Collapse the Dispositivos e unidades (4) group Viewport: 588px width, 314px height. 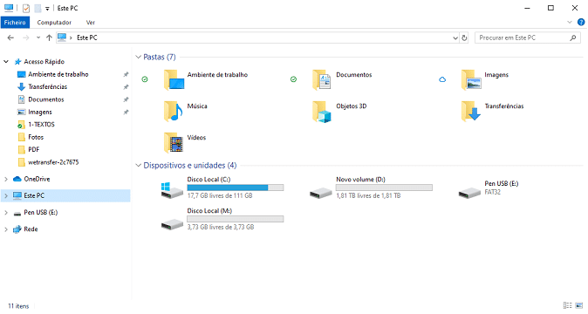tap(139, 165)
